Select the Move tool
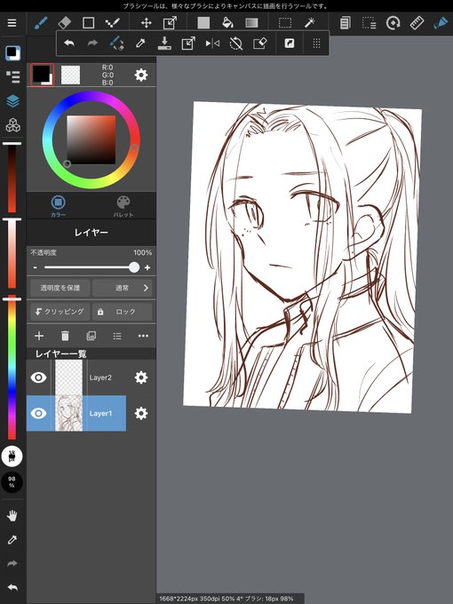The height and width of the screenshot is (604, 453). pos(146,23)
